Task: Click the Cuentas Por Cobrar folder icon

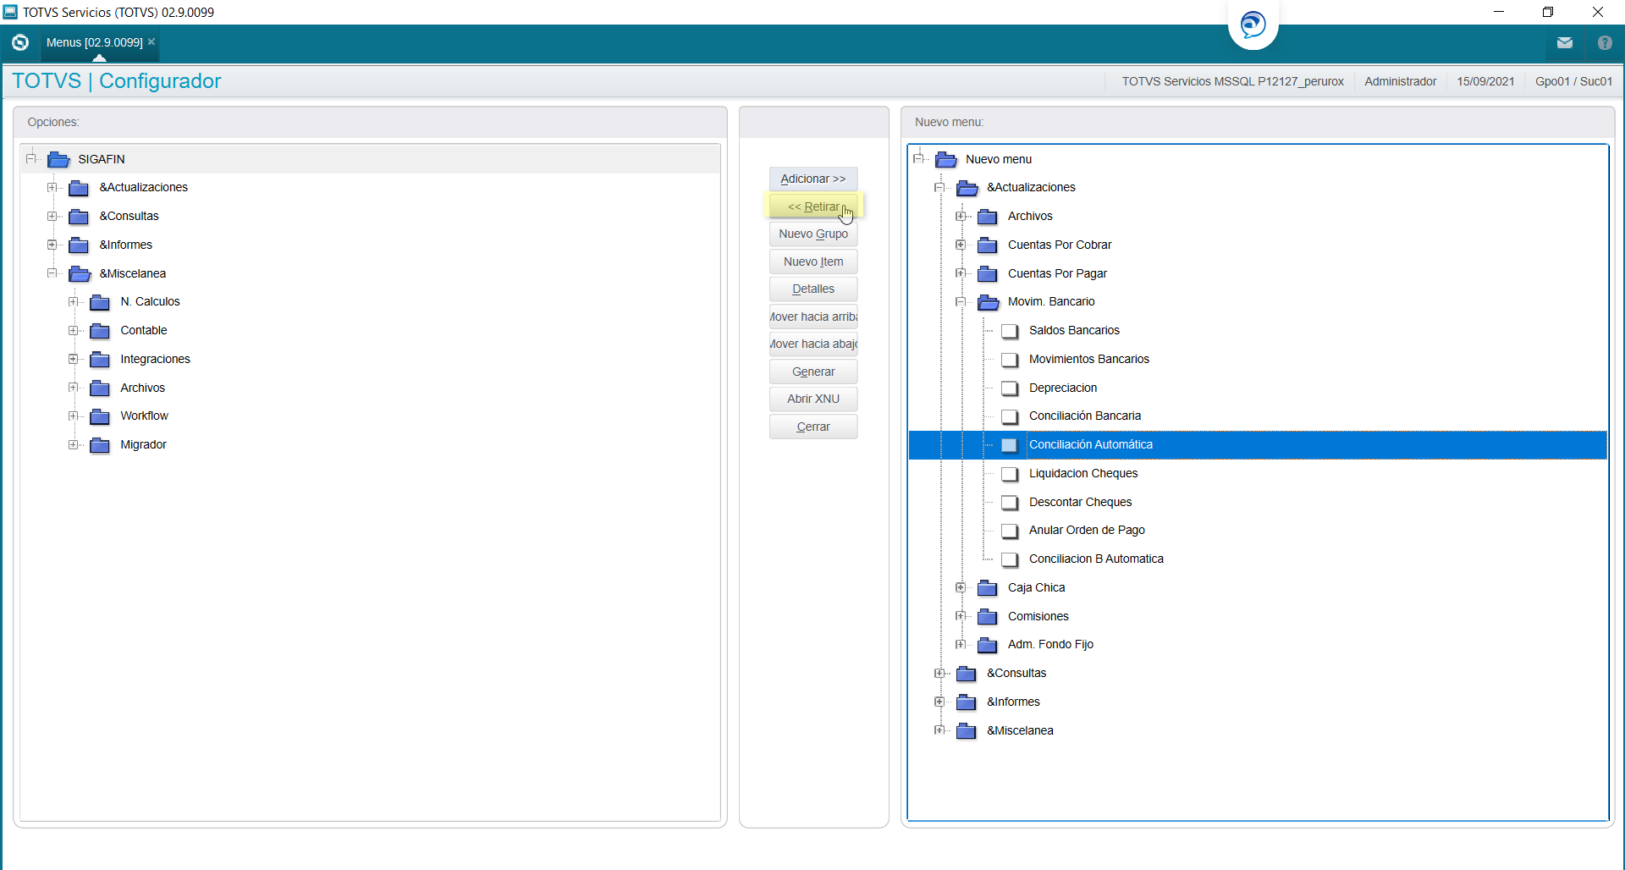Action: pos(988,245)
